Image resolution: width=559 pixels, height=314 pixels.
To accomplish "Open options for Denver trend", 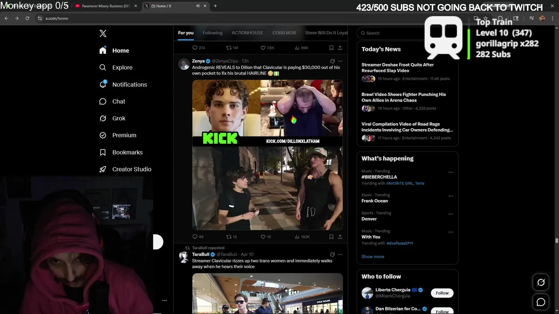I will [451, 214].
